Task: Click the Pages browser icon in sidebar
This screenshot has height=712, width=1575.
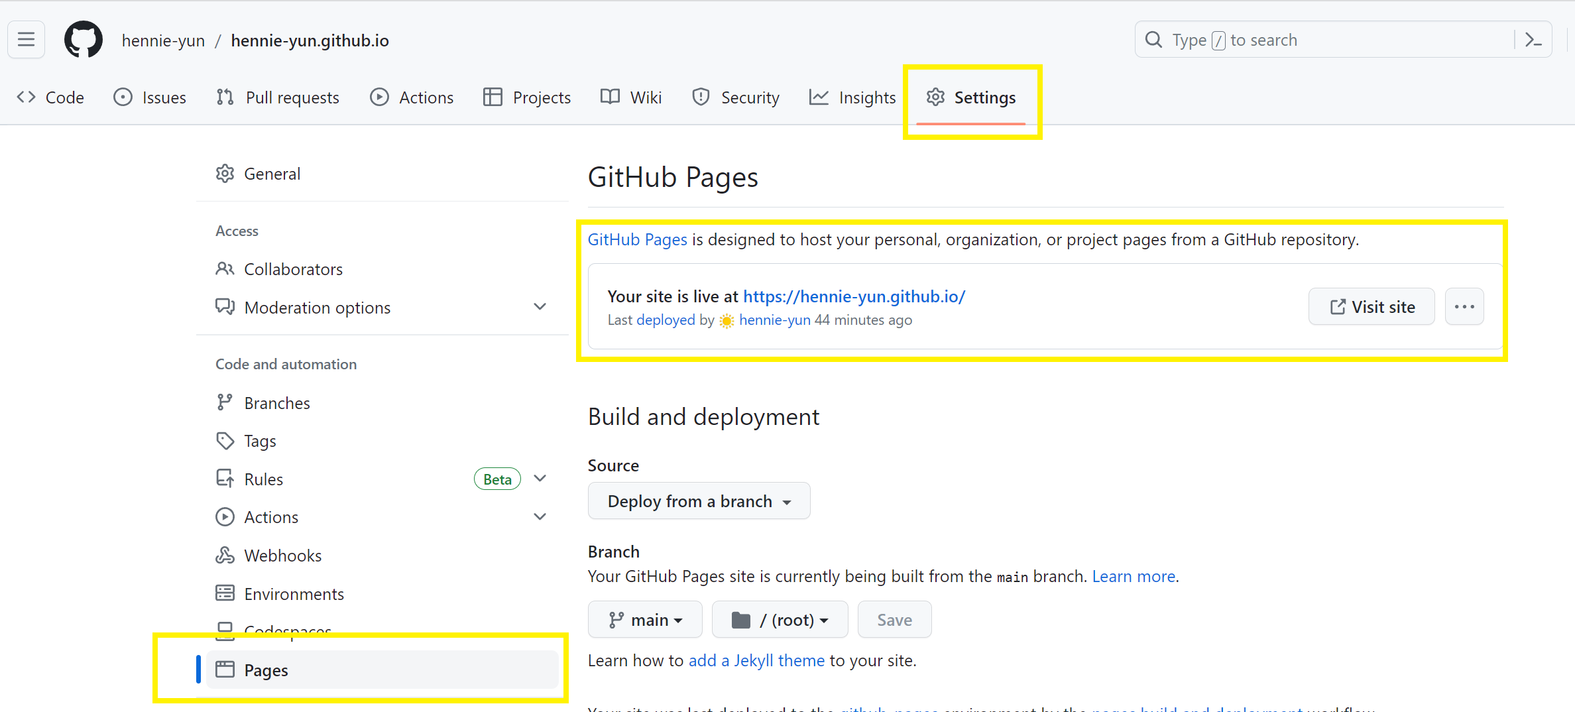Action: [x=225, y=670]
